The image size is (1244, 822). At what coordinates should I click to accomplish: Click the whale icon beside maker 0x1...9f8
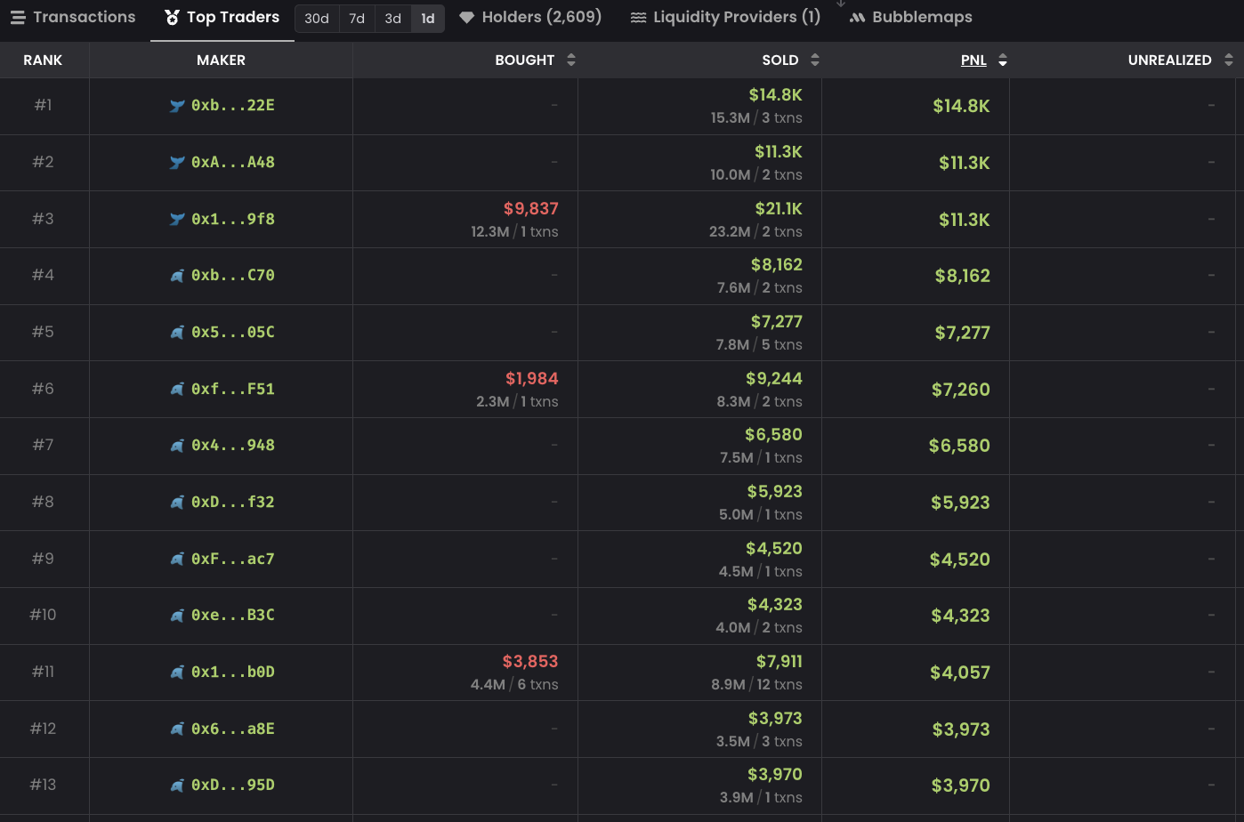(177, 219)
